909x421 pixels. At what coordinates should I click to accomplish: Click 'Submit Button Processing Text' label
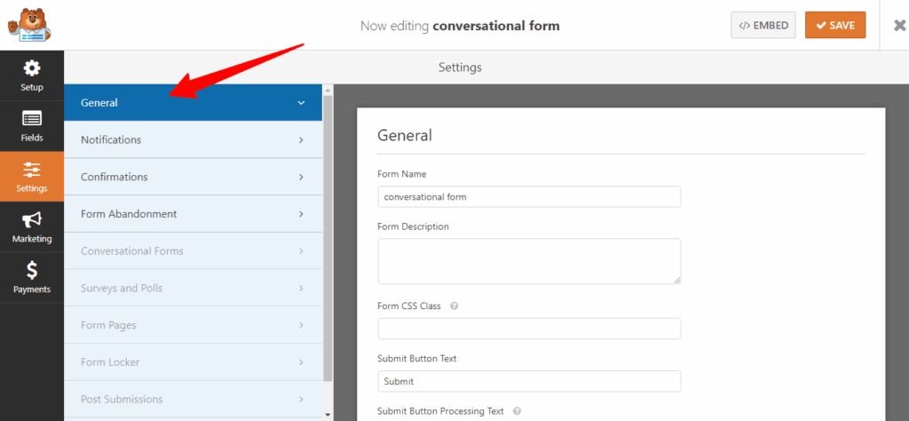440,411
